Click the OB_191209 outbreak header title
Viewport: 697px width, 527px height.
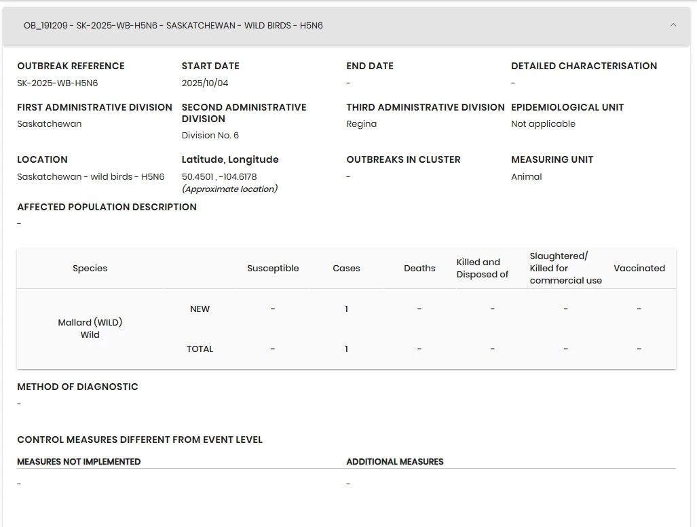pyautogui.click(x=173, y=25)
